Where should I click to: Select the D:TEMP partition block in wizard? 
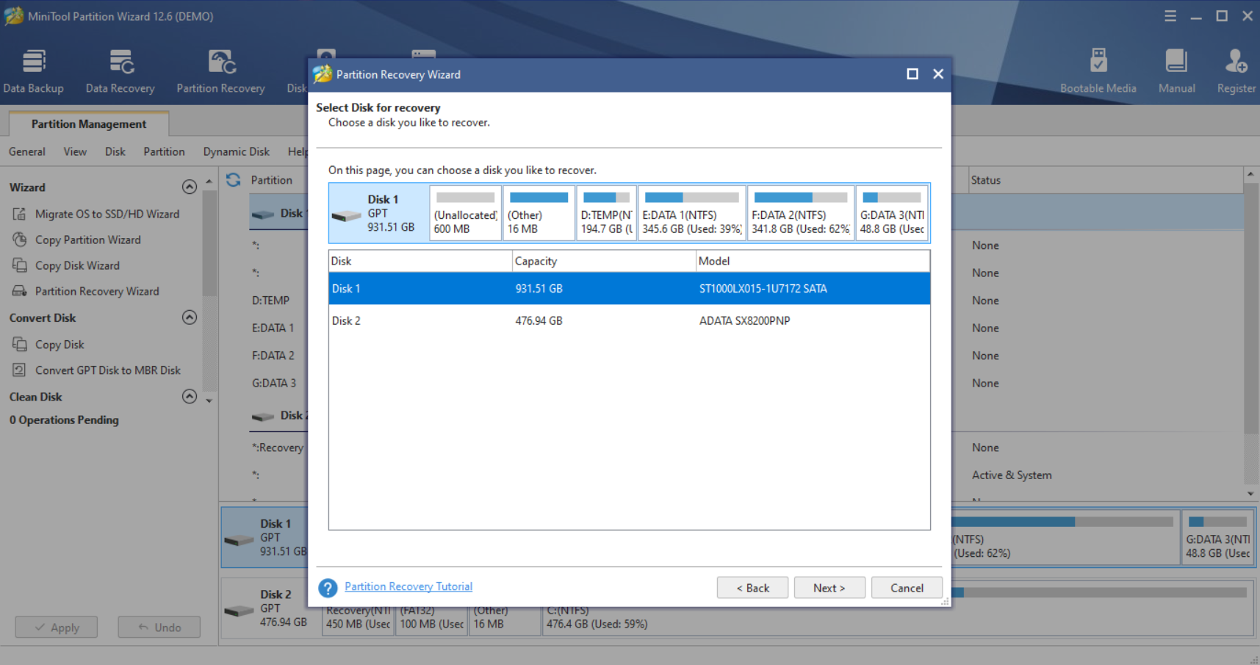pos(606,213)
